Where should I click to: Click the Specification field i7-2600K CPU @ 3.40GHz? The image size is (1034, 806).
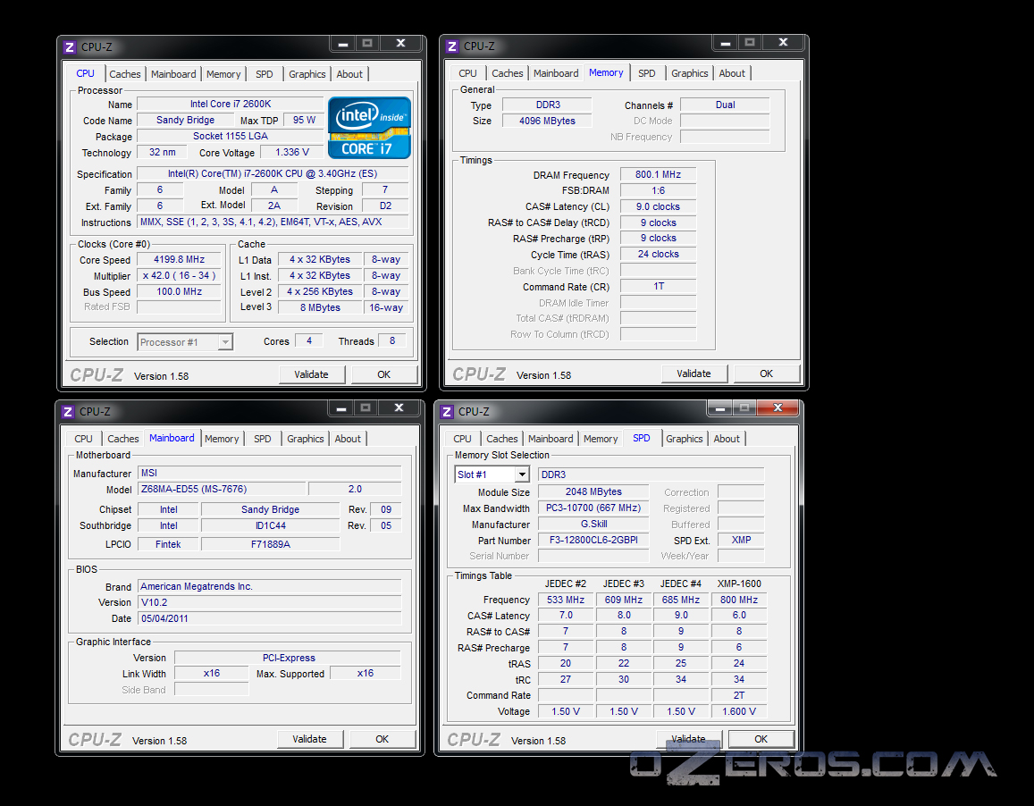(273, 173)
